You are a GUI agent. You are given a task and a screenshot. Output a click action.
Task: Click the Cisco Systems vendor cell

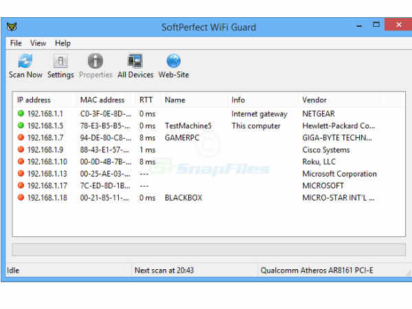[x=326, y=150]
